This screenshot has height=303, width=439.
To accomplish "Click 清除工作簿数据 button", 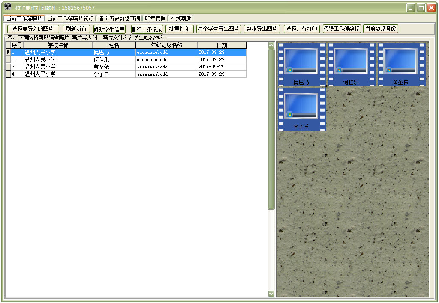I will (x=342, y=29).
